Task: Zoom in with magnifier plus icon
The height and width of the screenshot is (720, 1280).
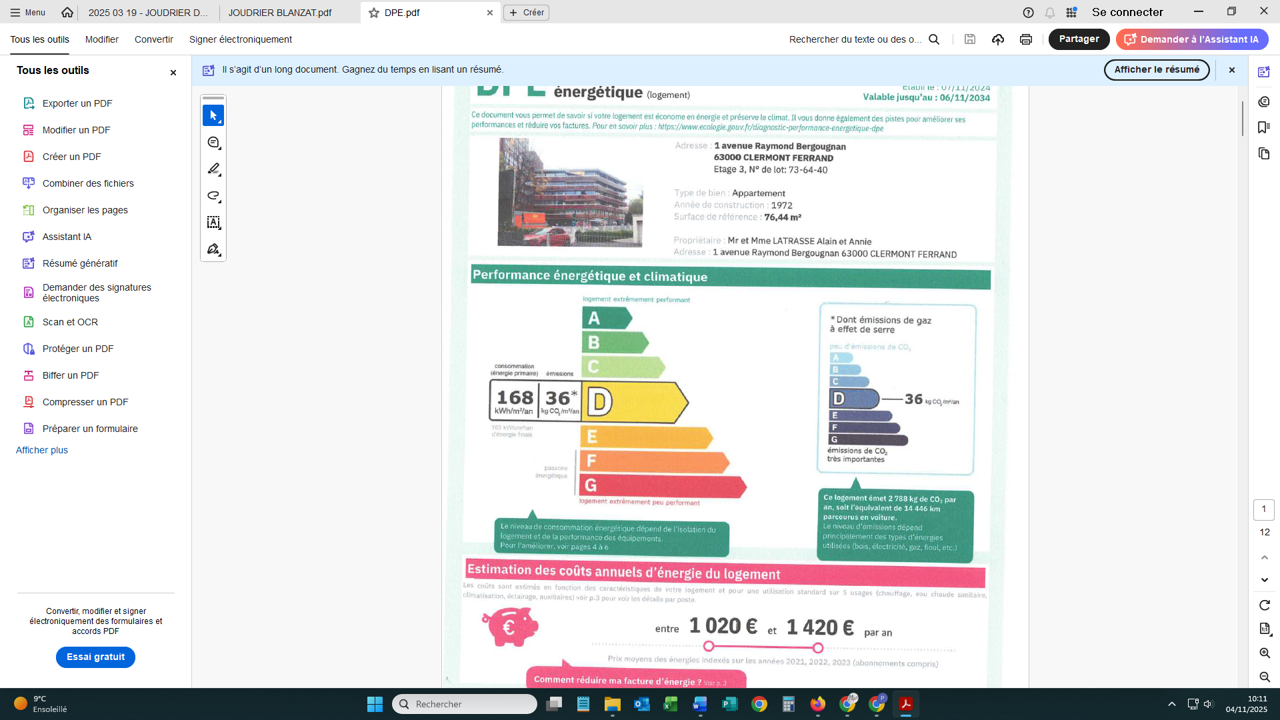Action: point(1264,653)
